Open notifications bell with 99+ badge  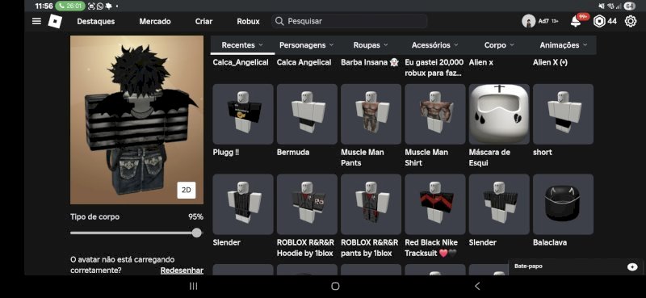576,22
